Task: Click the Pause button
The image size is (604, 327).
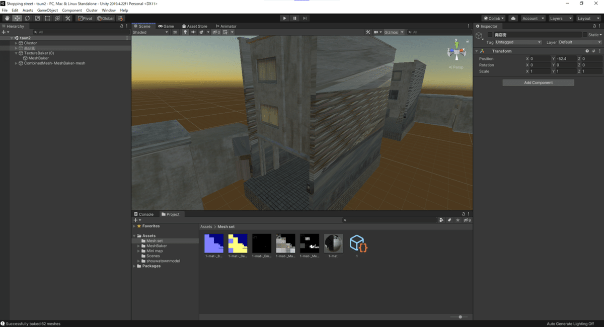Action: pyautogui.click(x=295, y=18)
